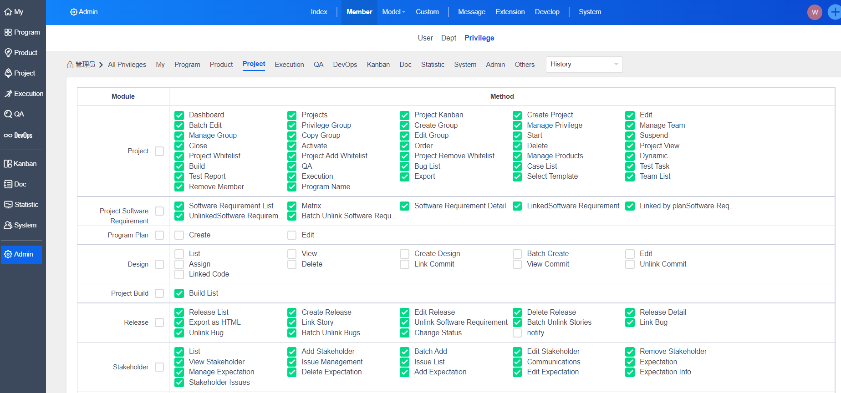Switch to the Execution privilege tab

pyautogui.click(x=289, y=65)
